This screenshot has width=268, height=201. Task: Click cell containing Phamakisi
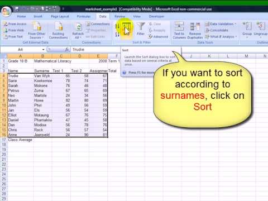(42, 120)
